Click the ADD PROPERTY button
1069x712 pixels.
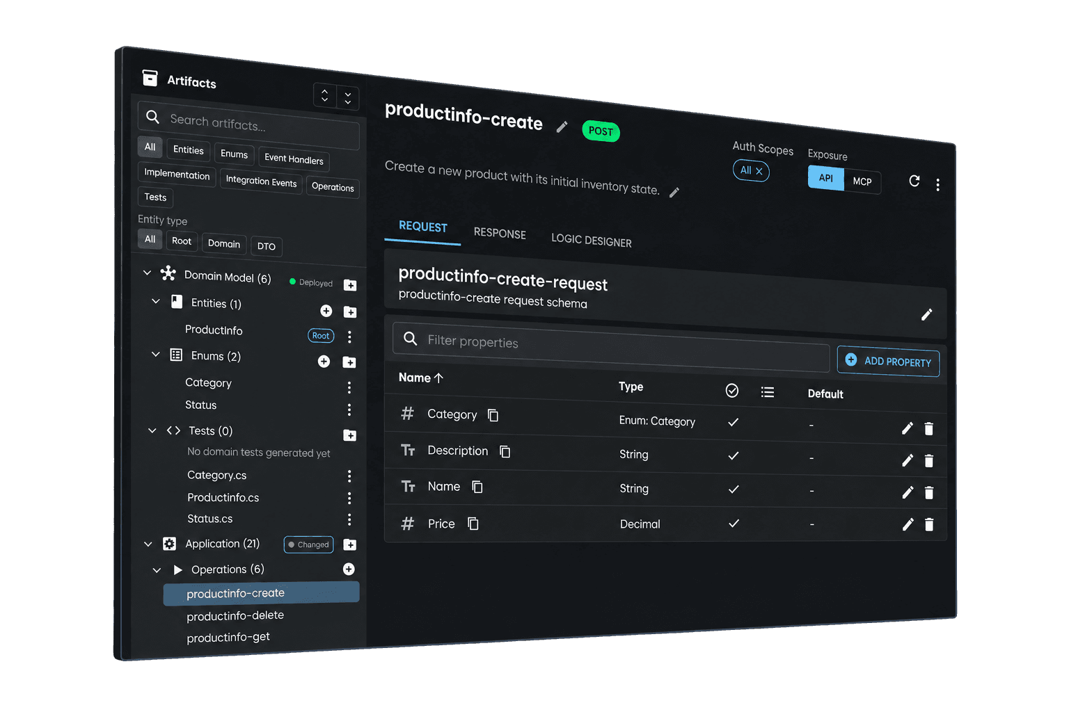(x=888, y=361)
